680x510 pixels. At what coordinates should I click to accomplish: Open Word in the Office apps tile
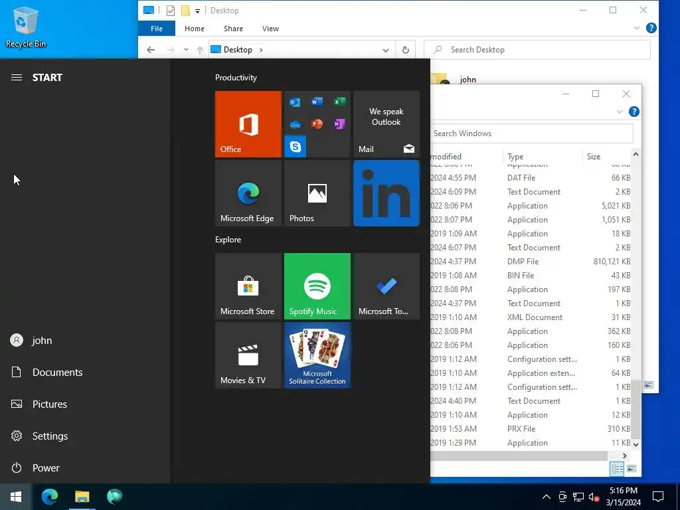coord(317,102)
